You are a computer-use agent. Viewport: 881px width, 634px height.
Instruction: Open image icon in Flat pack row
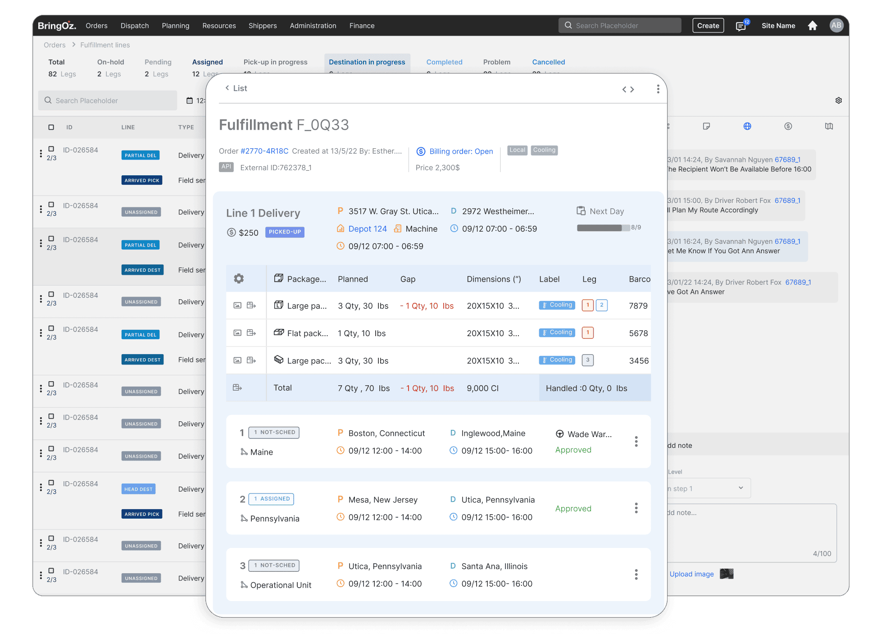[237, 333]
